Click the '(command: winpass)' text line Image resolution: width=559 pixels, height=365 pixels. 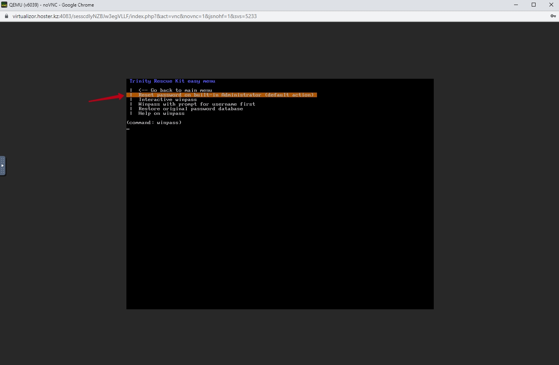click(154, 123)
